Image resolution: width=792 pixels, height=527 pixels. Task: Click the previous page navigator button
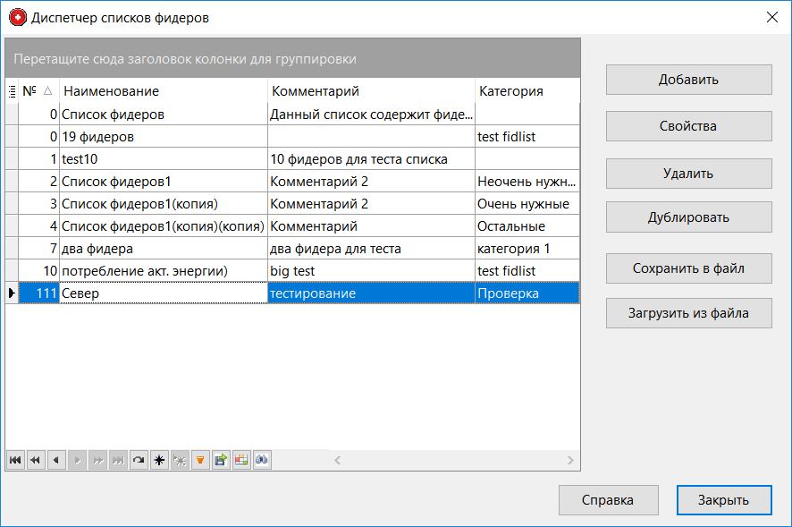pyautogui.click(x=36, y=460)
